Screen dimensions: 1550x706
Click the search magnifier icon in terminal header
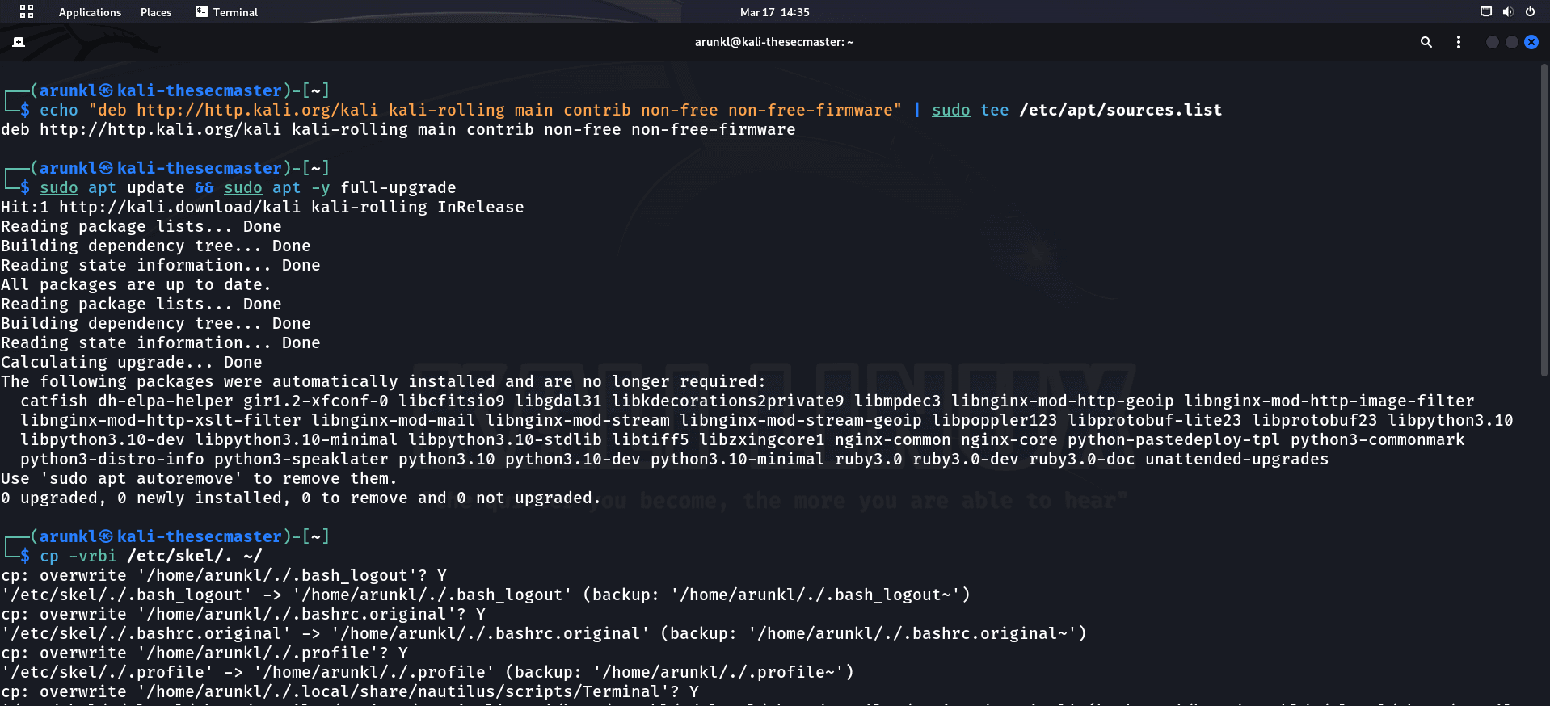(1426, 42)
